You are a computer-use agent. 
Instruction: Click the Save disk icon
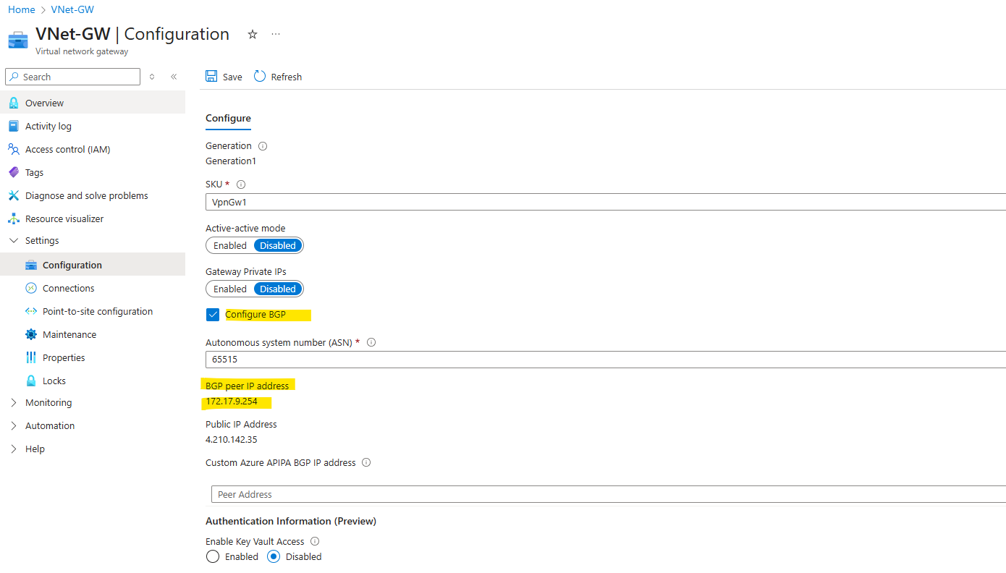point(211,76)
